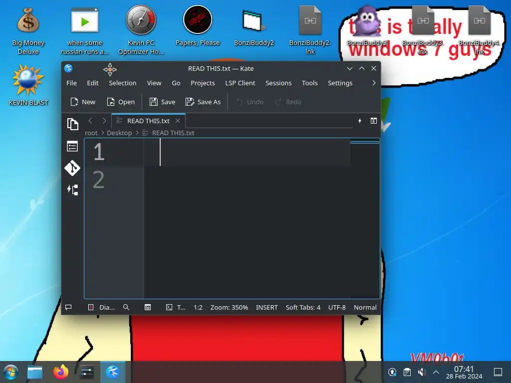Open the Diagnostics panel in status bar
This screenshot has height=383, width=511.
click(x=101, y=307)
